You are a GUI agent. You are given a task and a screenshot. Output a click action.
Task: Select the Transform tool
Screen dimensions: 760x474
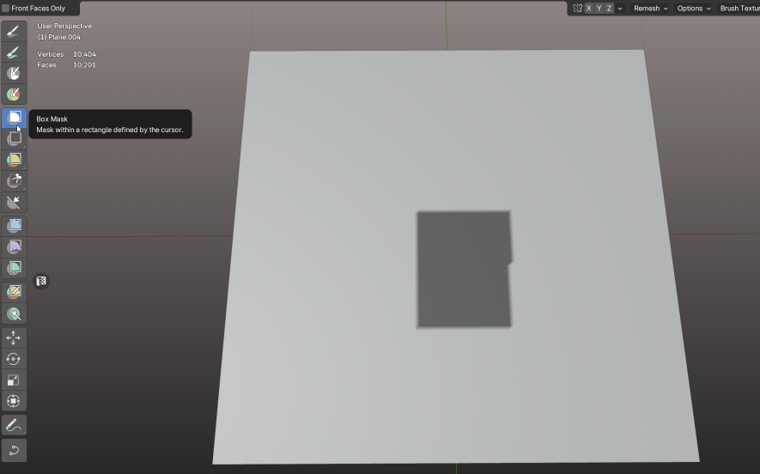tap(14, 401)
